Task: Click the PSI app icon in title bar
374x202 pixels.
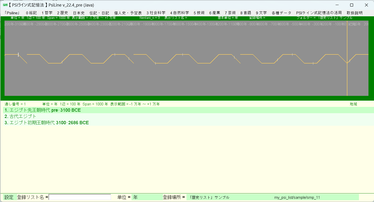Action: (5, 5)
